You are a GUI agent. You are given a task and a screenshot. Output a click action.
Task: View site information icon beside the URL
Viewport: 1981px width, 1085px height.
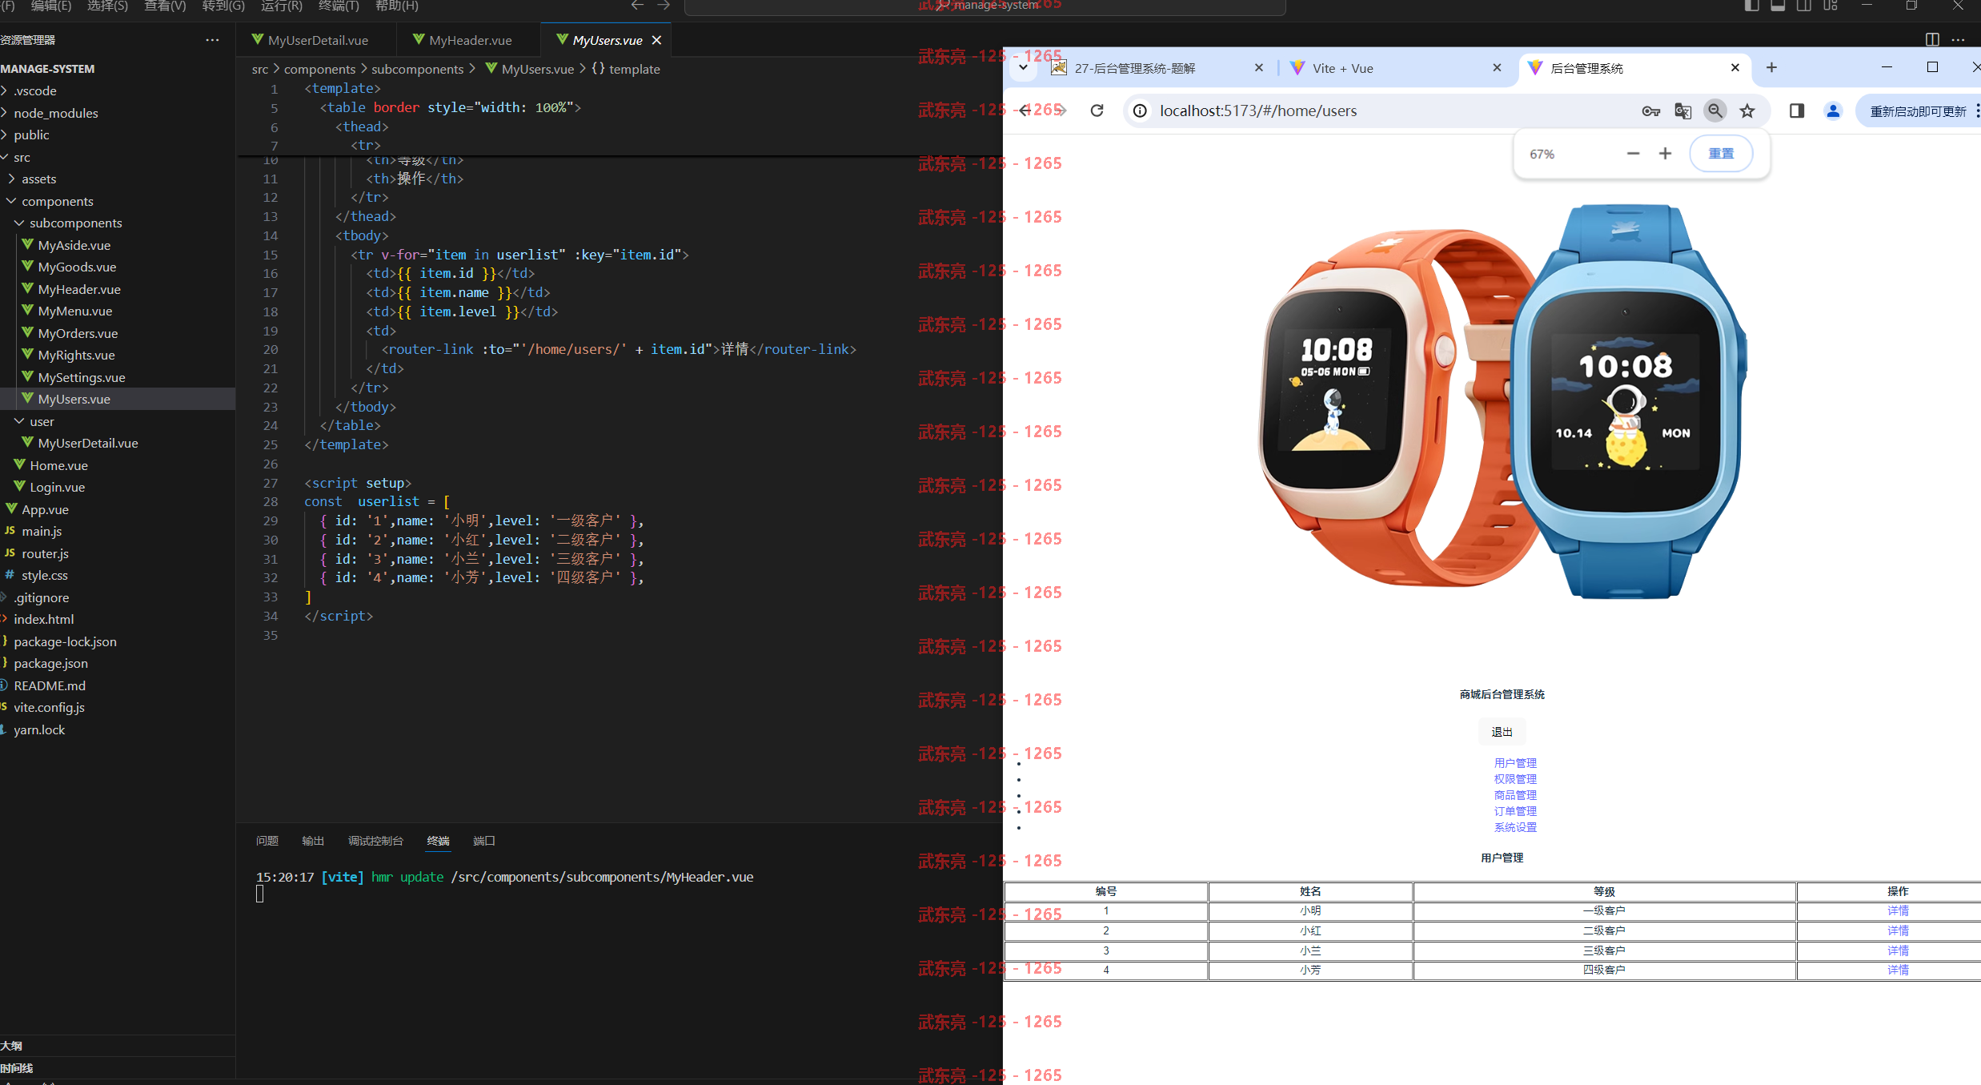(x=1140, y=111)
